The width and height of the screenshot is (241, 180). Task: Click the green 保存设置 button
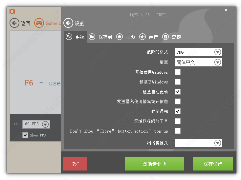point(213,164)
